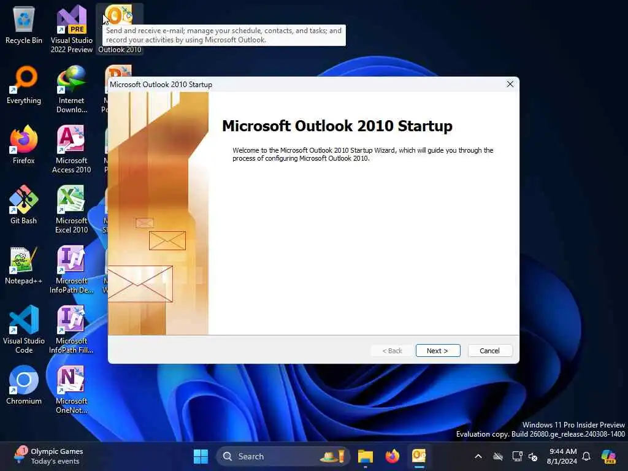Close the Outlook 2010 Startup dialog

510,84
